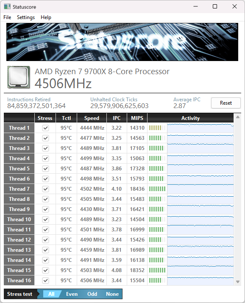Toggle the Stress checkbox for Thread 4
The height and width of the screenshot is (303, 245).
(x=46, y=158)
